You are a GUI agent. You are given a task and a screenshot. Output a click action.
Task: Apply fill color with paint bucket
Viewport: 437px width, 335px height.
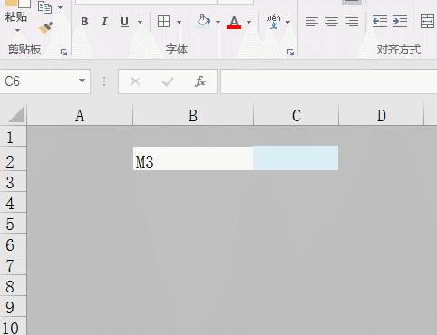203,22
